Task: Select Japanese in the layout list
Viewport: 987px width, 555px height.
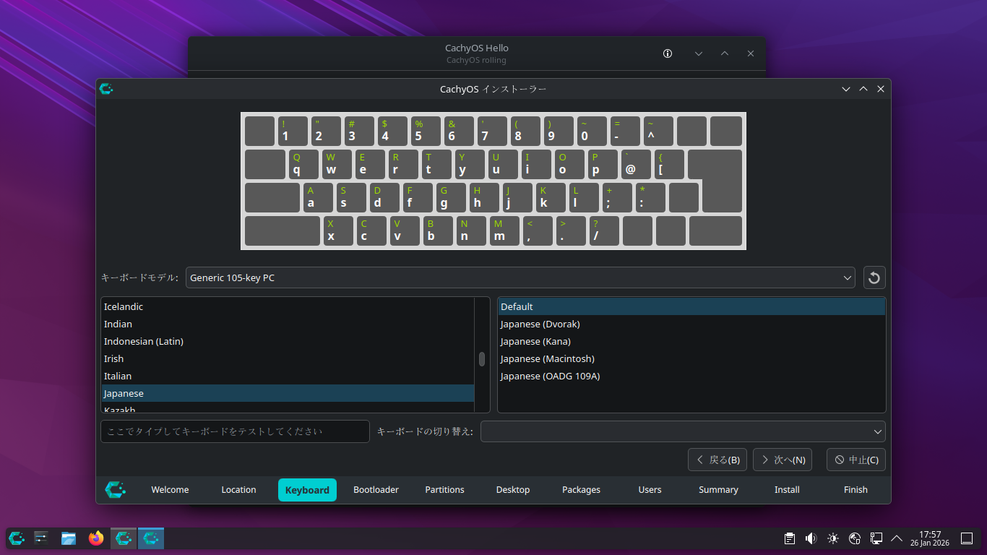Action: coord(288,393)
